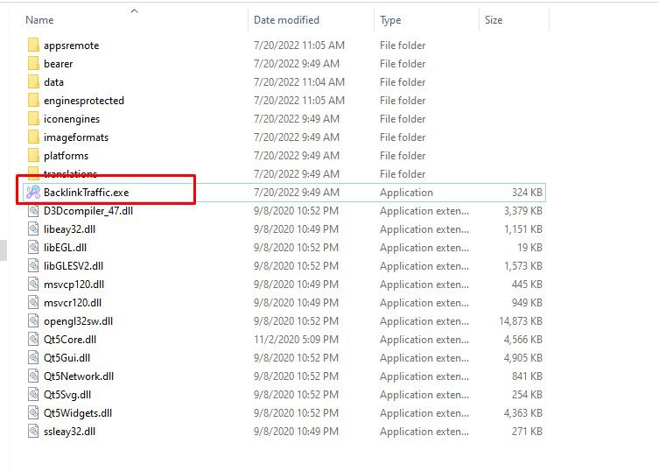
Task: Click the Qt5Gui.dll file icon
Action: tap(33, 358)
